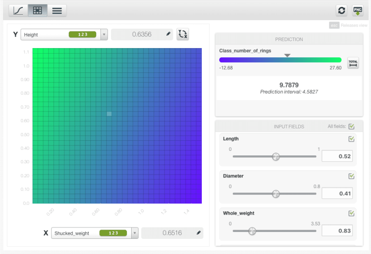Swap the X and Y axes
The image size is (371, 254).
click(183, 34)
